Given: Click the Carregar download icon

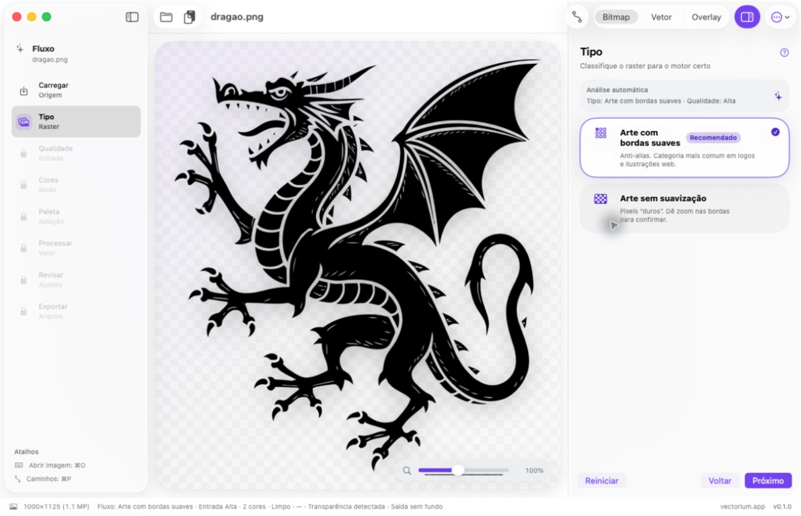Looking at the screenshot, I should 24,91.
